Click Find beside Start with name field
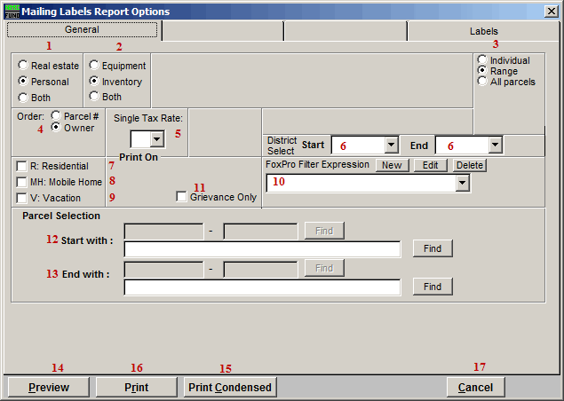 433,248
